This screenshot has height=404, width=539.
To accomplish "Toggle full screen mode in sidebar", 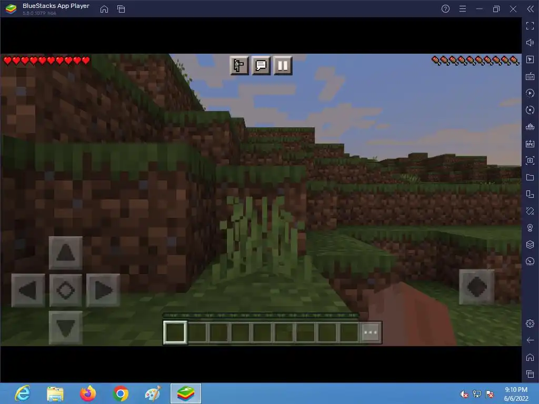I will pos(530,26).
